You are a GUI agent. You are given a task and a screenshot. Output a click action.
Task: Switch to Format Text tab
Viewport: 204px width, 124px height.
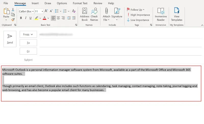click(80, 3)
